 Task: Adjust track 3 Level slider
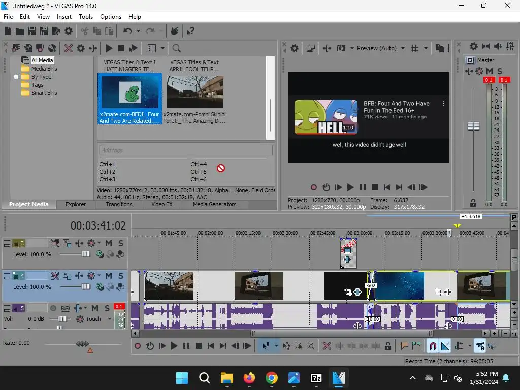pyautogui.click(x=86, y=254)
